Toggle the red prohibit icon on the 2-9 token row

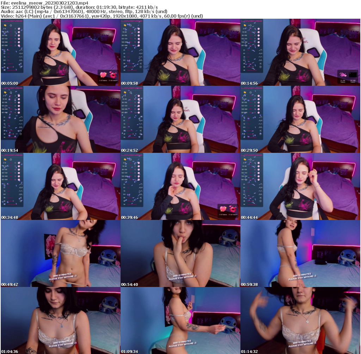coord(19,29)
